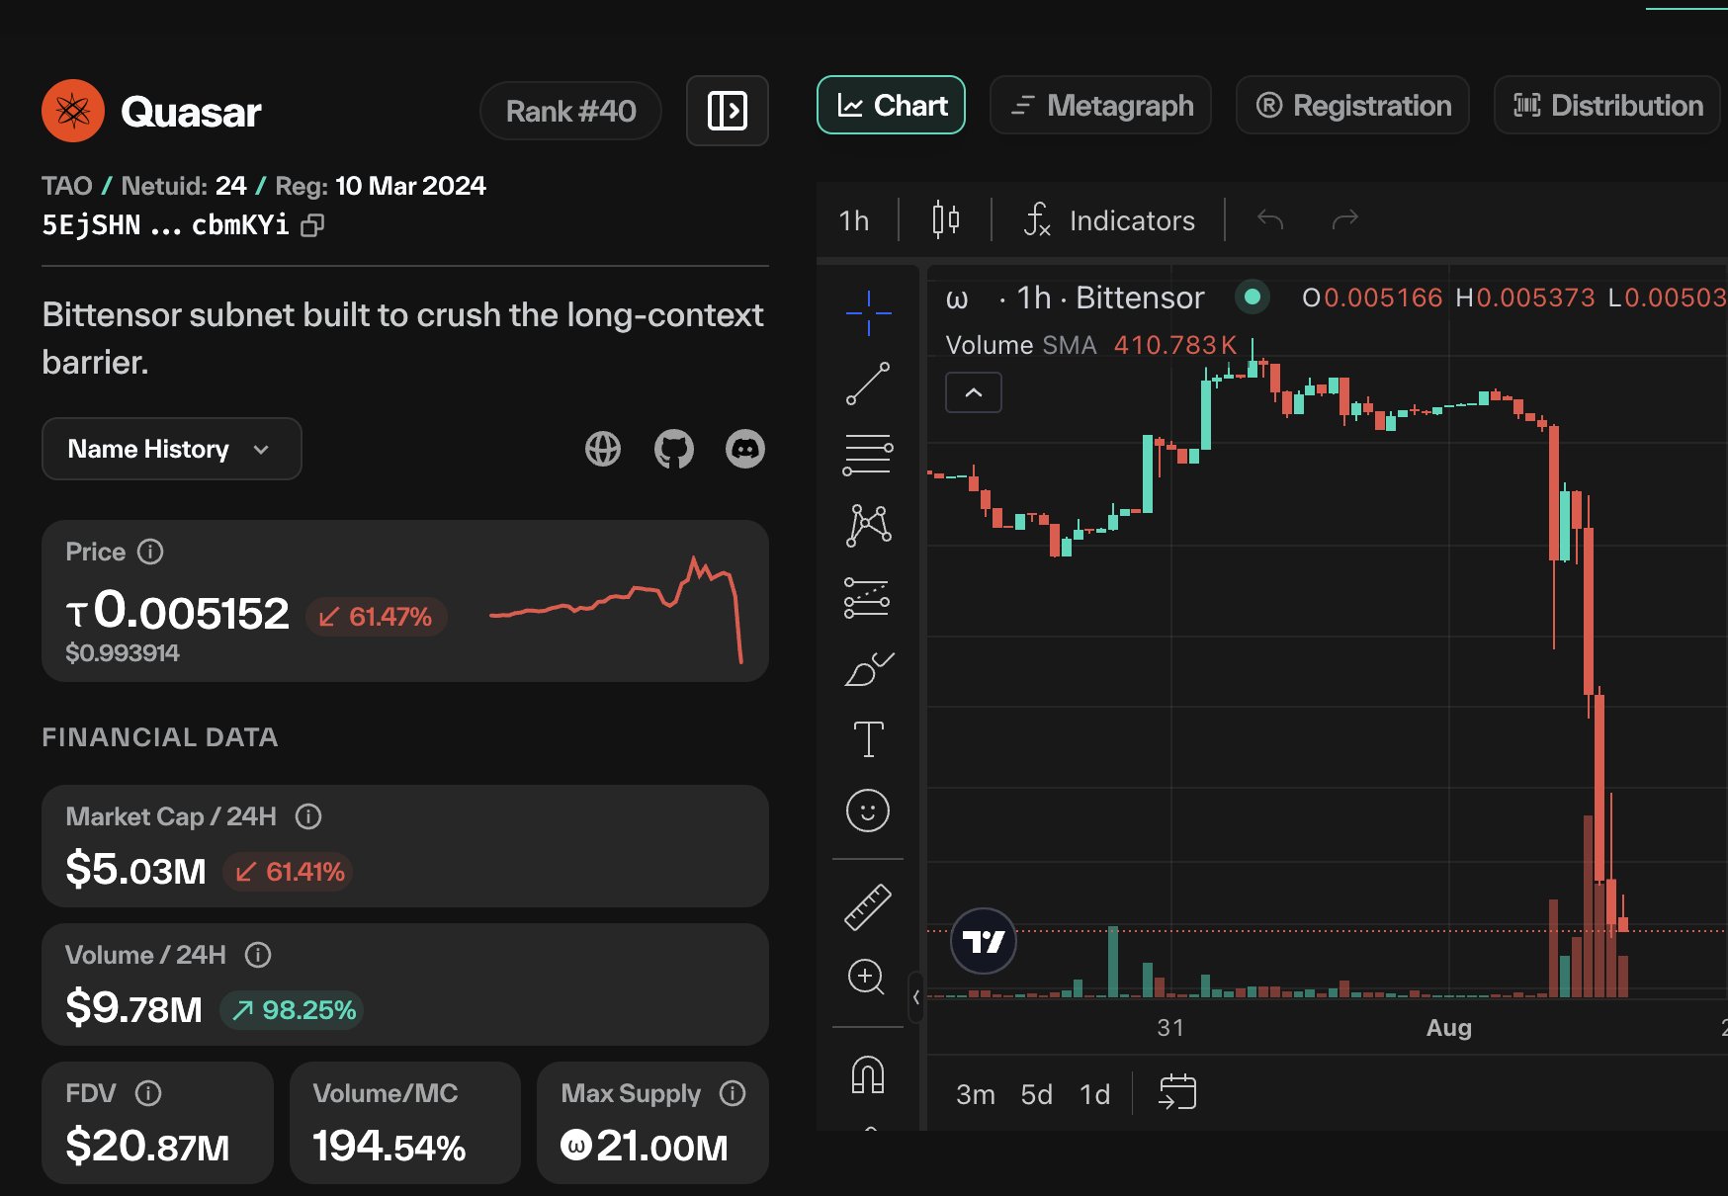Select the crosshair cursor tool
This screenshot has width=1728, height=1196.
868,313
